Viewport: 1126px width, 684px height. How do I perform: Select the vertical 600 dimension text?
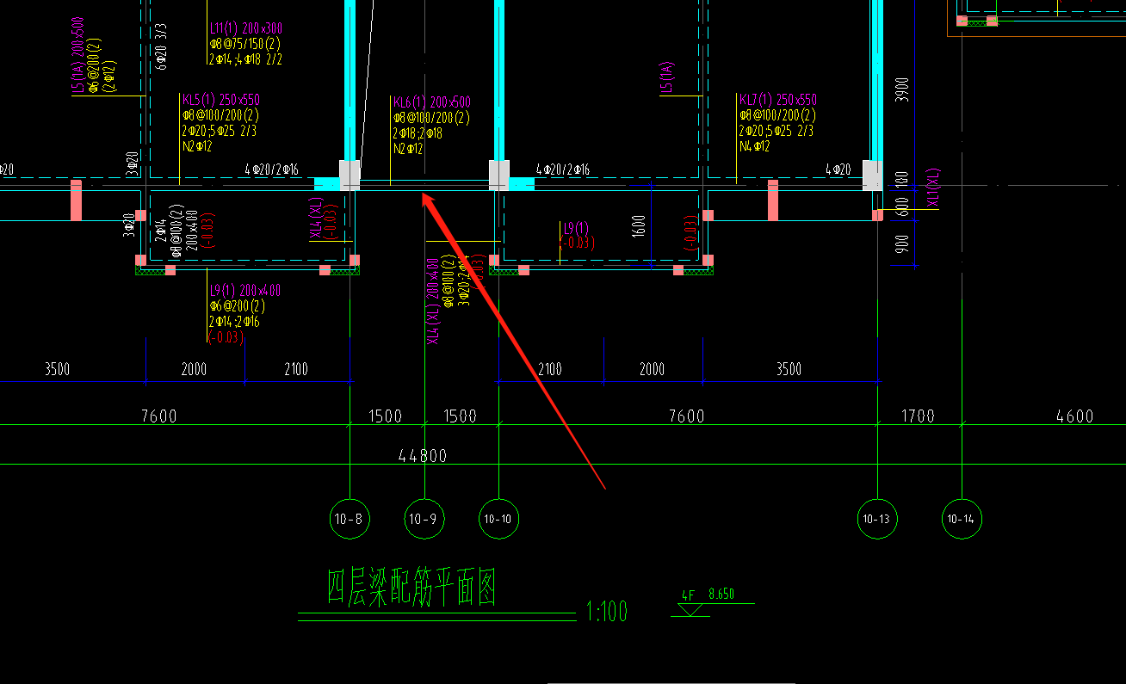point(902,207)
